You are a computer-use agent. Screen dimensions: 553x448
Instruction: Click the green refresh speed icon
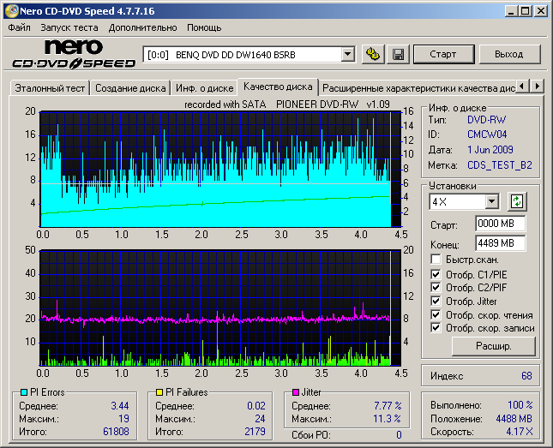click(517, 201)
